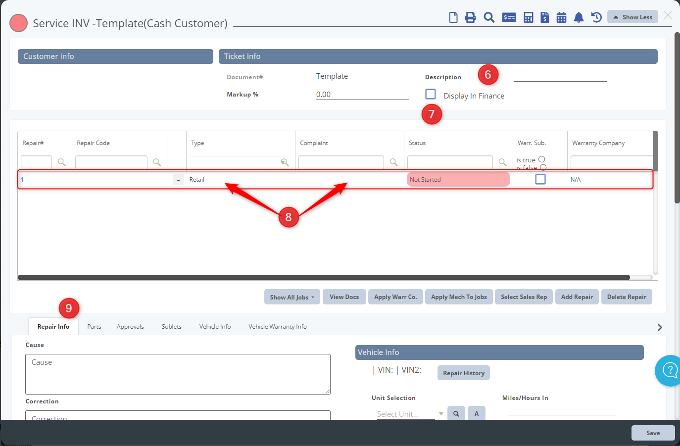Collapse the header with Show Less
This screenshot has height=446, width=680.
[x=632, y=17]
